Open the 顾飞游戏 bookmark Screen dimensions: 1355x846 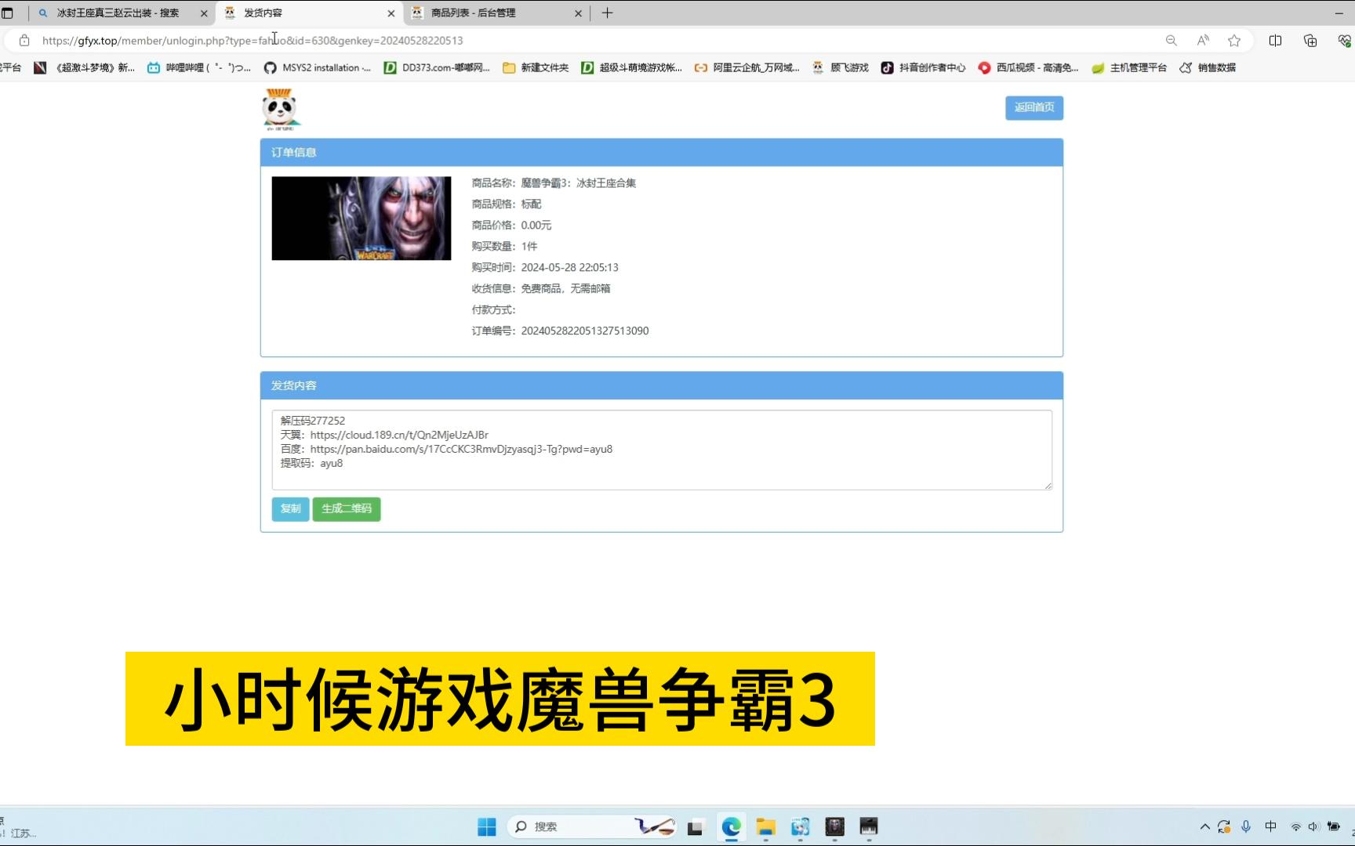tap(841, 68)
